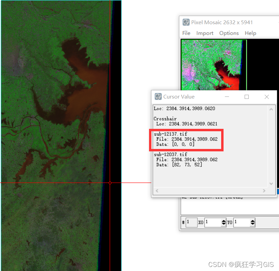Click the red crosshair center marker on the image

110,183
